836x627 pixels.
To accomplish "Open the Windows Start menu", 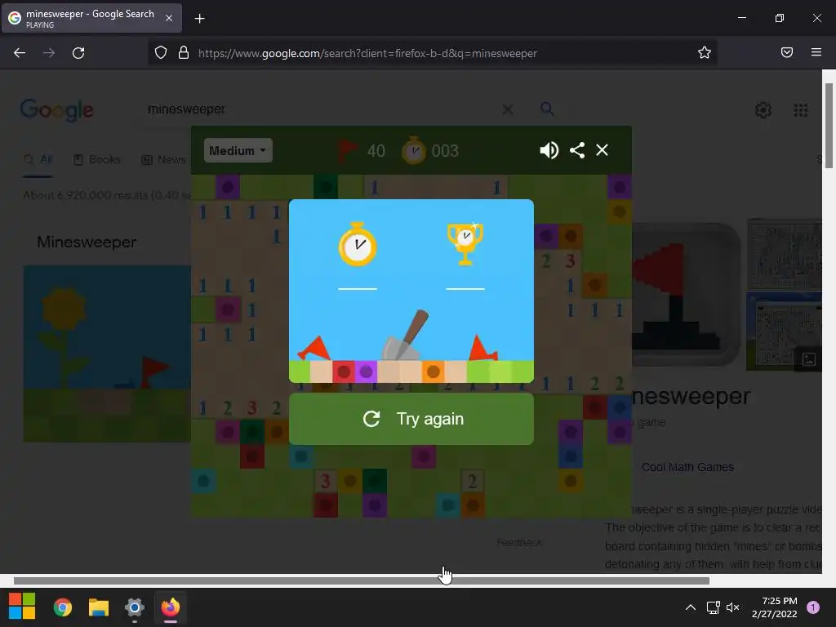I will [x=22, y=607].
